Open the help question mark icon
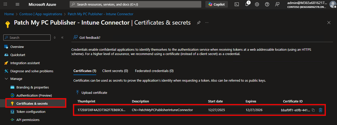This screenshot has width=337, height=125. [x=267, y=4]
